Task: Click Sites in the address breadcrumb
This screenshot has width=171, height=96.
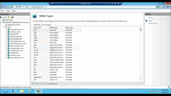Action: [x=27, y=7]
